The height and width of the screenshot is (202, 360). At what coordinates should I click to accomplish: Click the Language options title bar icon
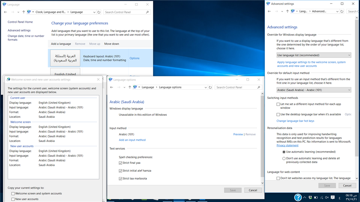[x=111, y=80]
